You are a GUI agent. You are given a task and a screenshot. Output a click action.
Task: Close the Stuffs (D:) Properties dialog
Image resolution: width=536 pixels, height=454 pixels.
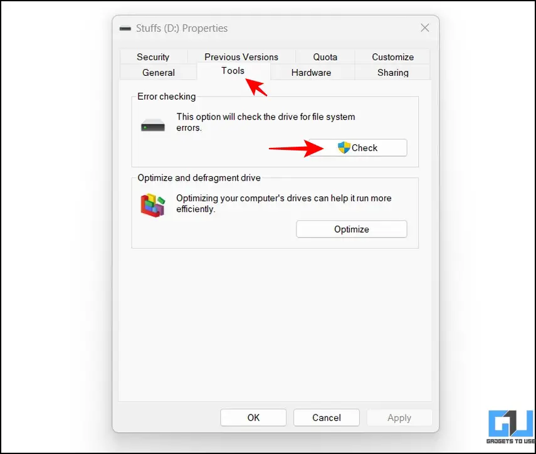pyautogui.click(x=425, y=28)
